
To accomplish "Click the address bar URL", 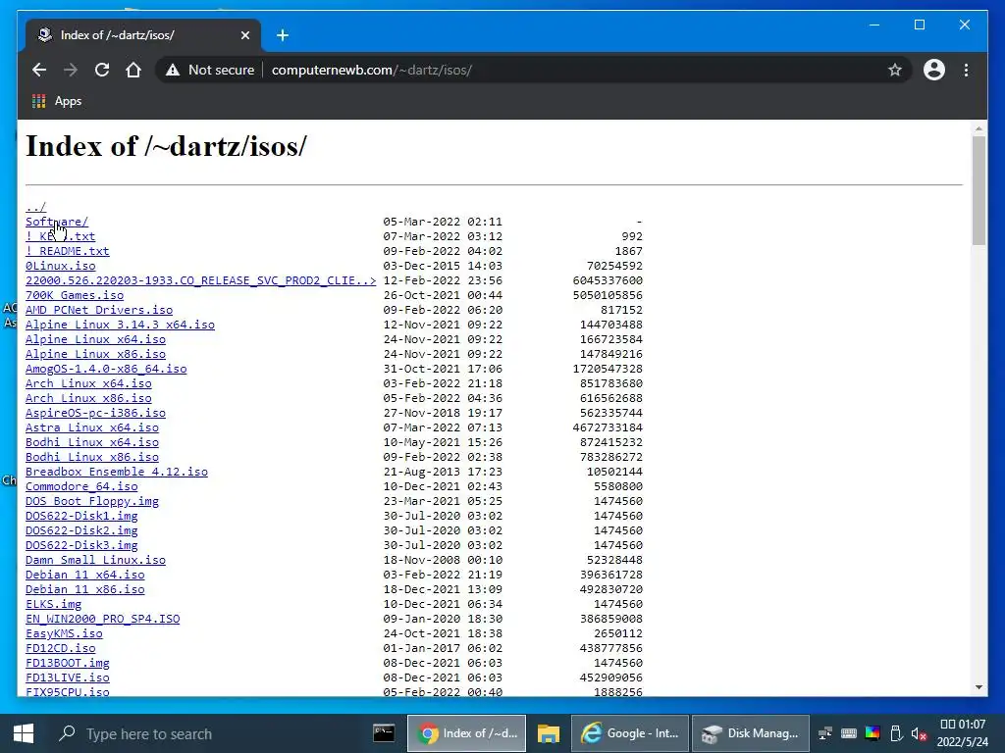I will point(372,70).
